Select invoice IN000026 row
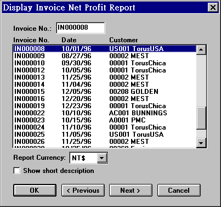 [x=105, y=142]
